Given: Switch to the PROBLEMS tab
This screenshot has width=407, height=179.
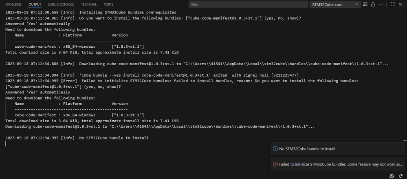Looking at the screenshot, I should click(13, 4).
